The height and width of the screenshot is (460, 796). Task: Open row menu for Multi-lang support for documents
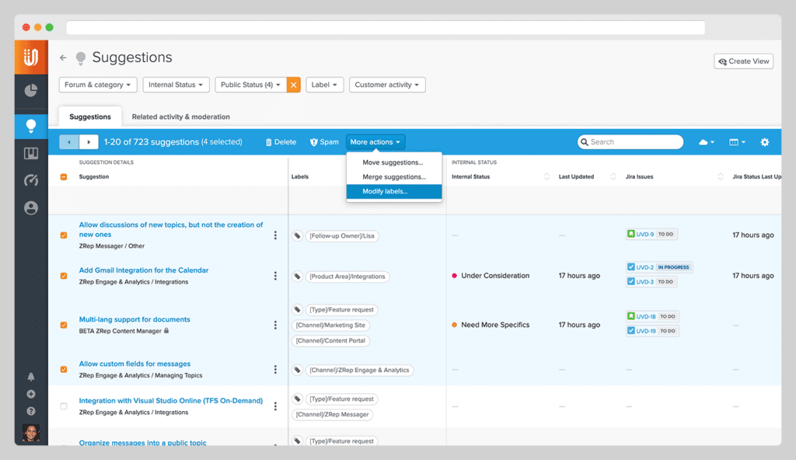coord(275,325)
